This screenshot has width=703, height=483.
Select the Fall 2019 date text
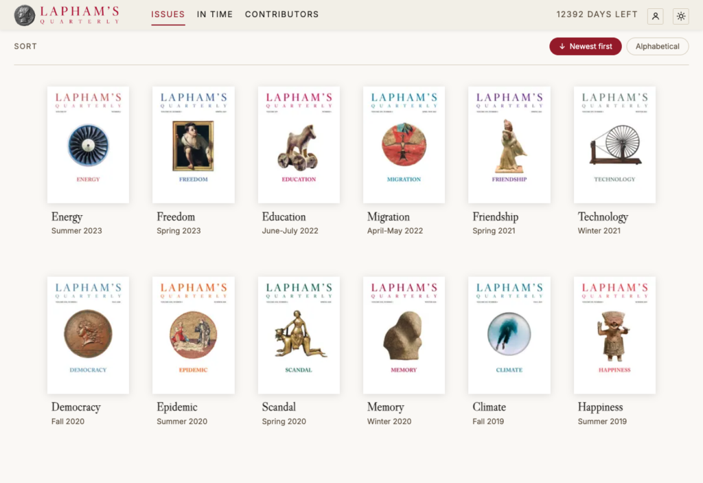[x=488, y=421]
